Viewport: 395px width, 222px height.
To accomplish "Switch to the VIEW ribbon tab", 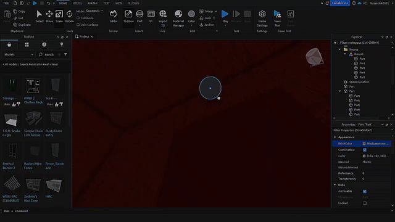I will (118, 3).
